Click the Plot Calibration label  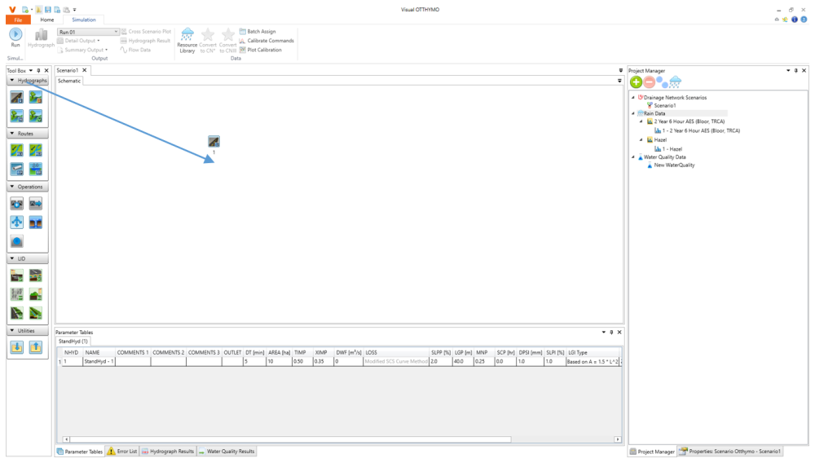(265, 50)
